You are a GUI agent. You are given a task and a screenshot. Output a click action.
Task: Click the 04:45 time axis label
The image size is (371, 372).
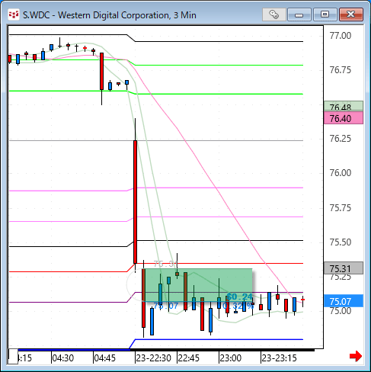pos(104,358)
